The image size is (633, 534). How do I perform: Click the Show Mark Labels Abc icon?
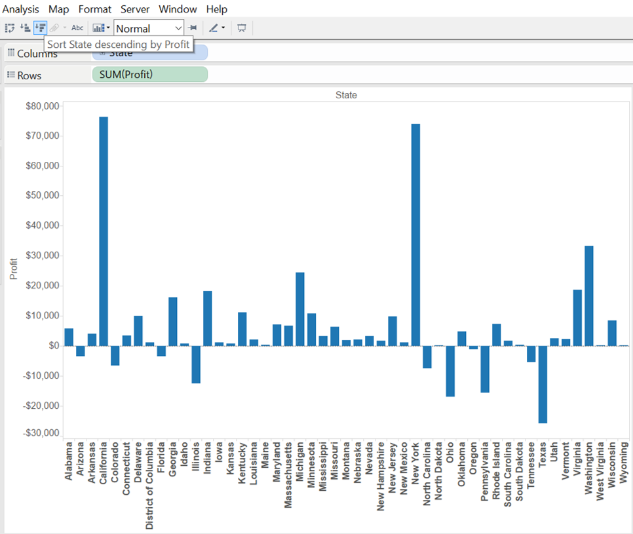77,28
